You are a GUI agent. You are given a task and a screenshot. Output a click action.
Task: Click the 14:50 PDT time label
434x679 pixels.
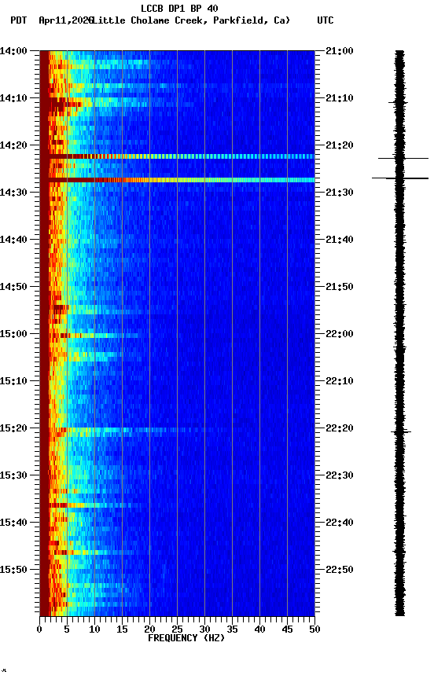13,287
